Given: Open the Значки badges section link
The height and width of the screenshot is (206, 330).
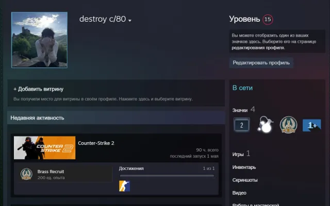Looking at the screenshot, I should (x=240, y=110).
